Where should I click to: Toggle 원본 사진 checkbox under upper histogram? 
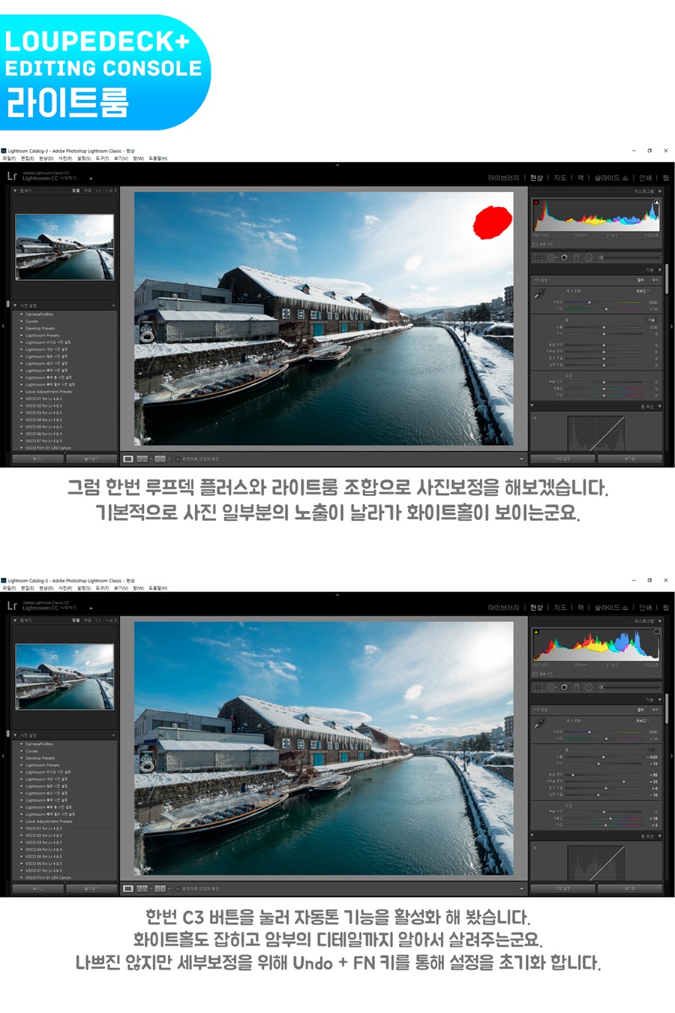point(535,244)
